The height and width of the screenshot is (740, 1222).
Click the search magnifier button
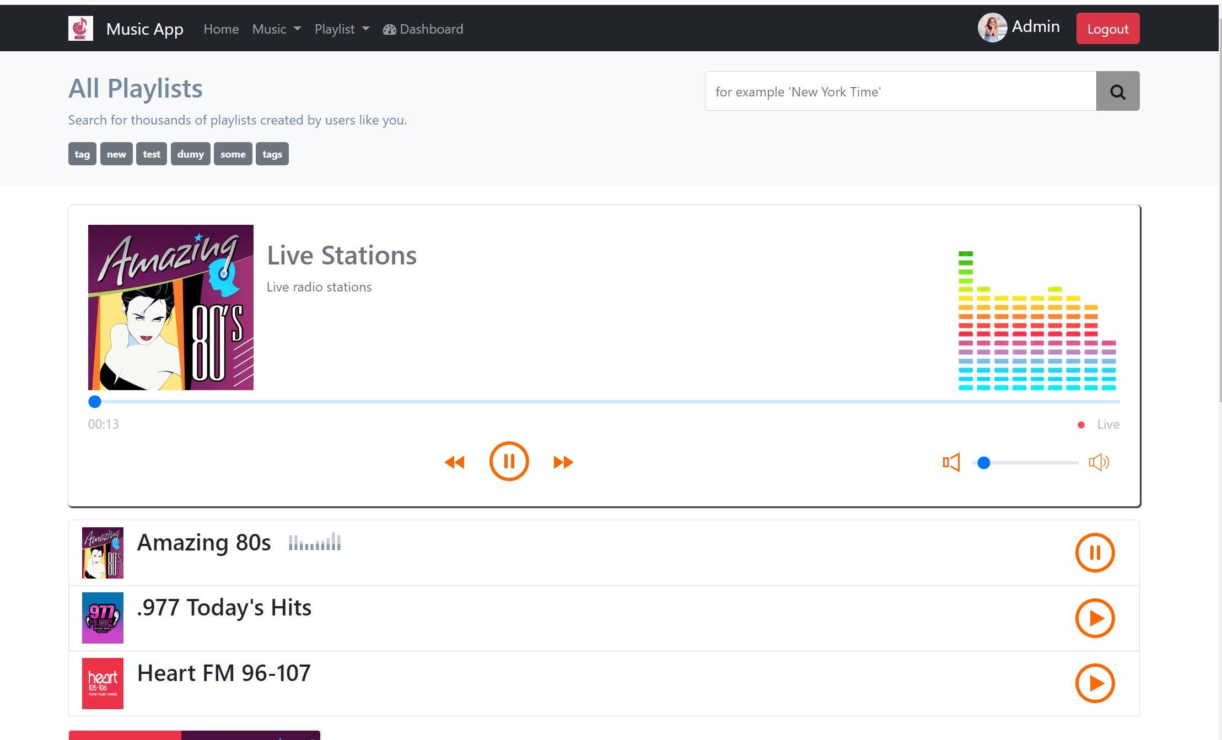click(1117, 91)
